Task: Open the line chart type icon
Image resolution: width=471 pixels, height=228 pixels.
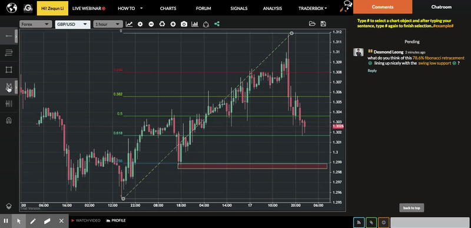Action: click(x=129, y=24)
